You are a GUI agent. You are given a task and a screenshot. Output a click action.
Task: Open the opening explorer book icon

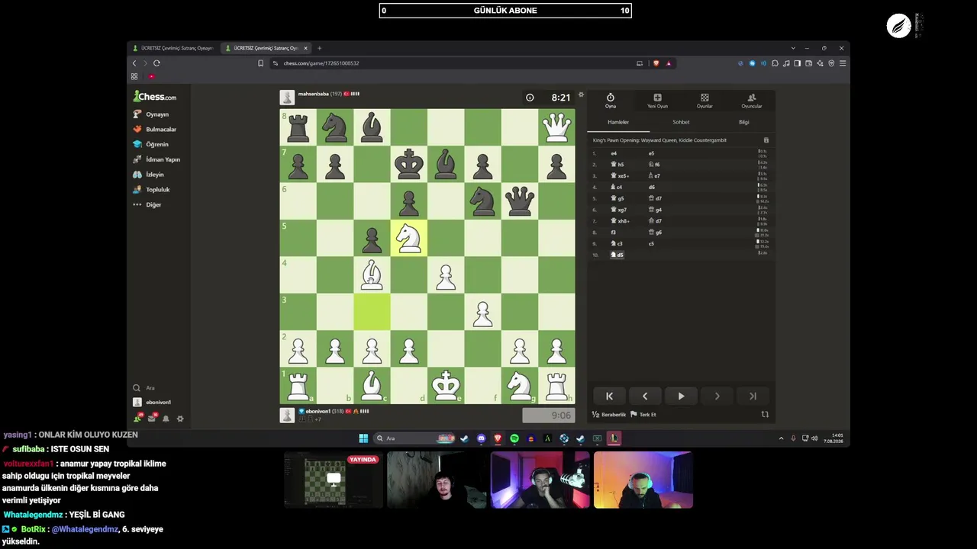tap(766, 140)
